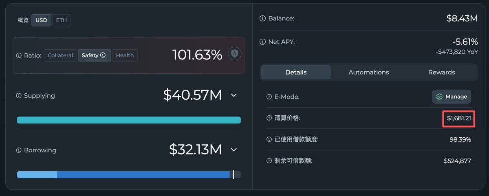Click the info icon beside 清算价格
Viewport: 489px width, 196px height.
(269, 118)
